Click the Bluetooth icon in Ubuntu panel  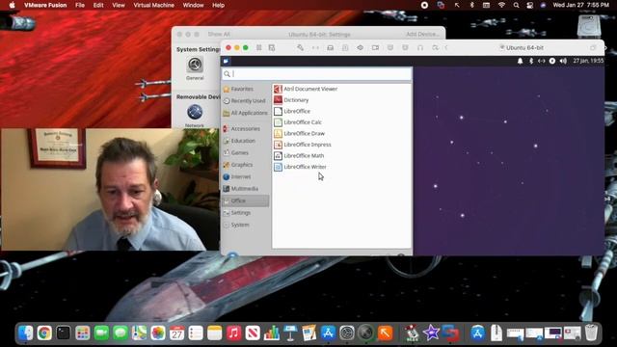click(531, 61)
